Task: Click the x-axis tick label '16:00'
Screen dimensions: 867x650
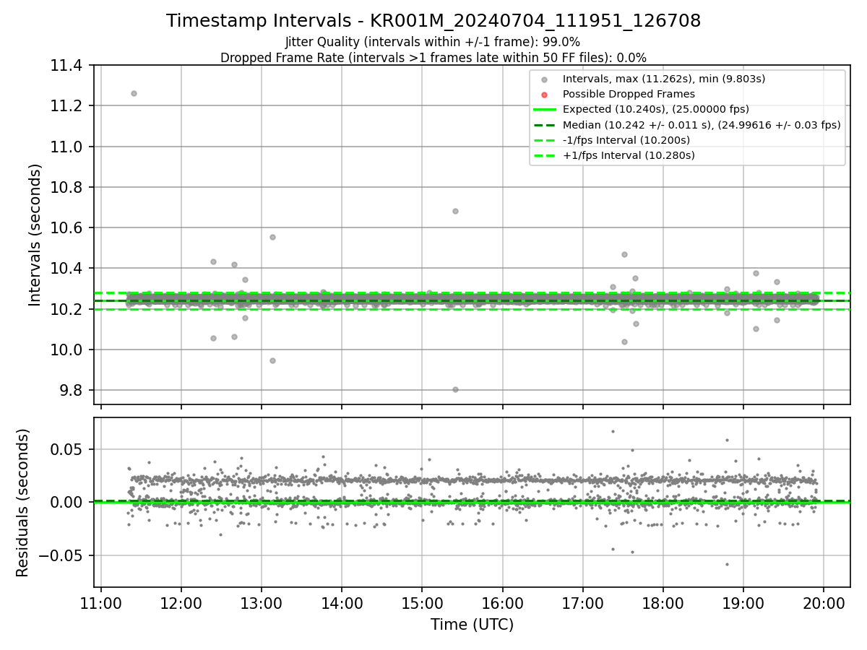Action: coord(502,602)
